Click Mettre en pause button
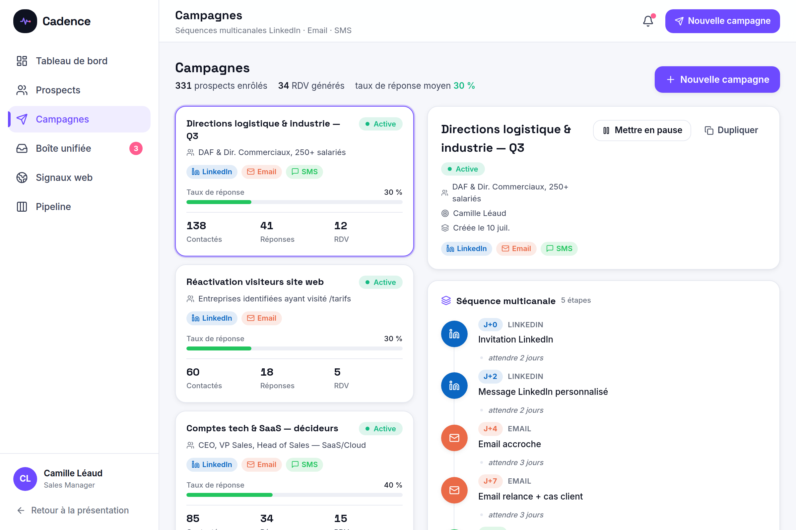This screenshot has height=530, width=796. tap(642, 130)
